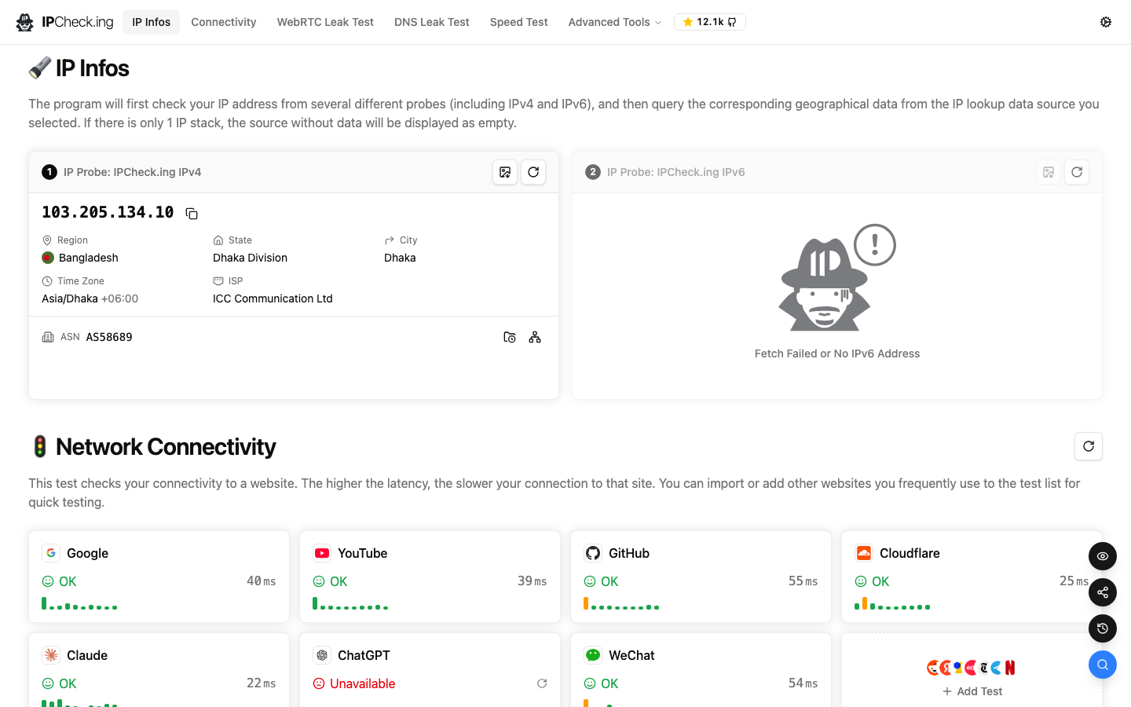The width and height of the screenshot is (1131, 707).
Task: Click the Google latency bar chart
Action: pyautogui.click(x=79, y=603)
